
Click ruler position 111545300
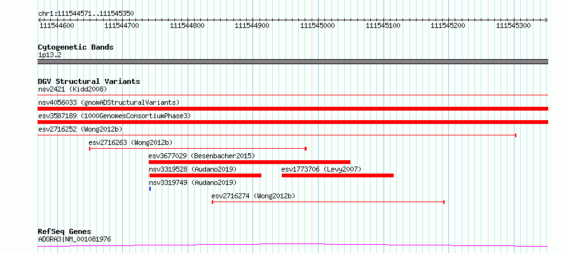514,25
